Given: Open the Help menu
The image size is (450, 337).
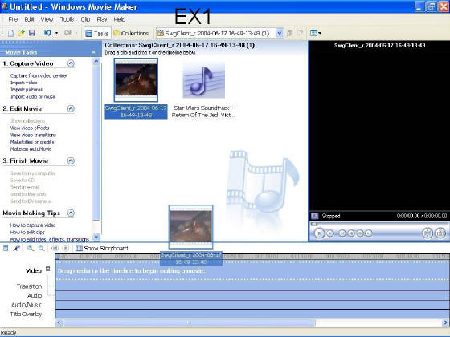Looking at the screenshot, I should coord(120,19).
